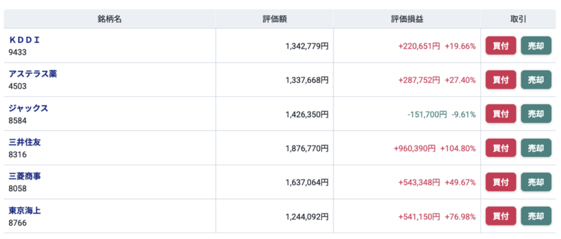Open the KDDI stock link
Viewport: 561px width, 239px height.
[24, 40]
